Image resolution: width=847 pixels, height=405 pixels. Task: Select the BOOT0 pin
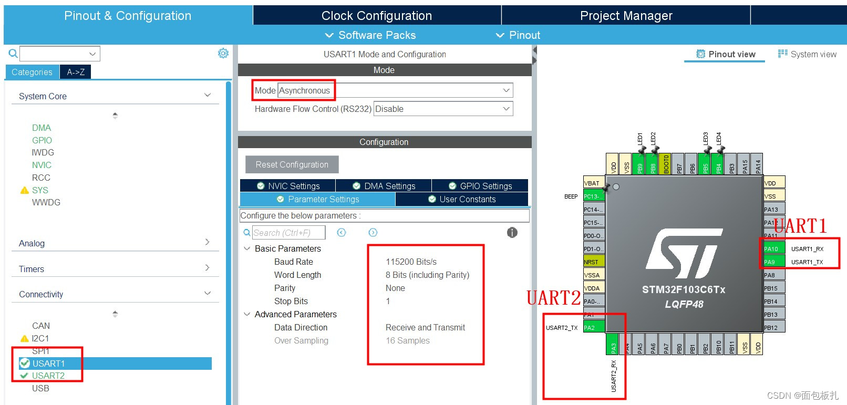pyautogui.click(x=666, y=164)
